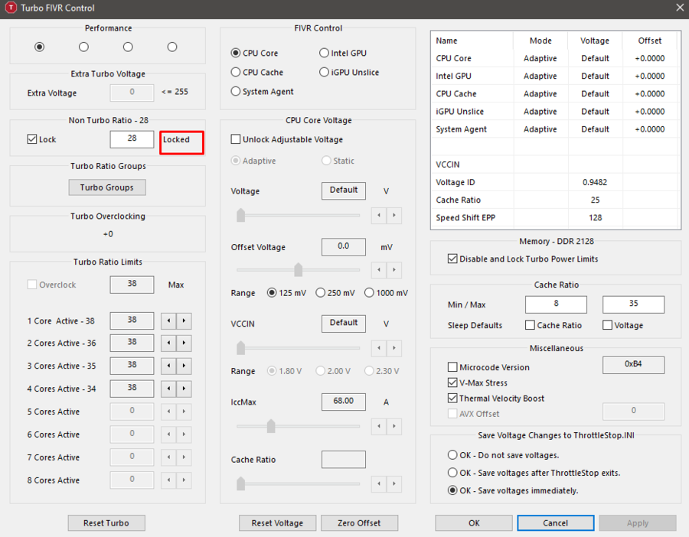
Task: Click the Cache Ratio Min field showing 8
Action: [556, 304]
